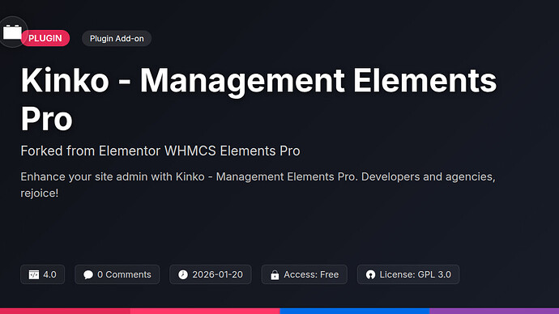Image resolution: width=559 pixels, height=314 pixels.
Task: Click the code version icon
Action: click(34, 274)
